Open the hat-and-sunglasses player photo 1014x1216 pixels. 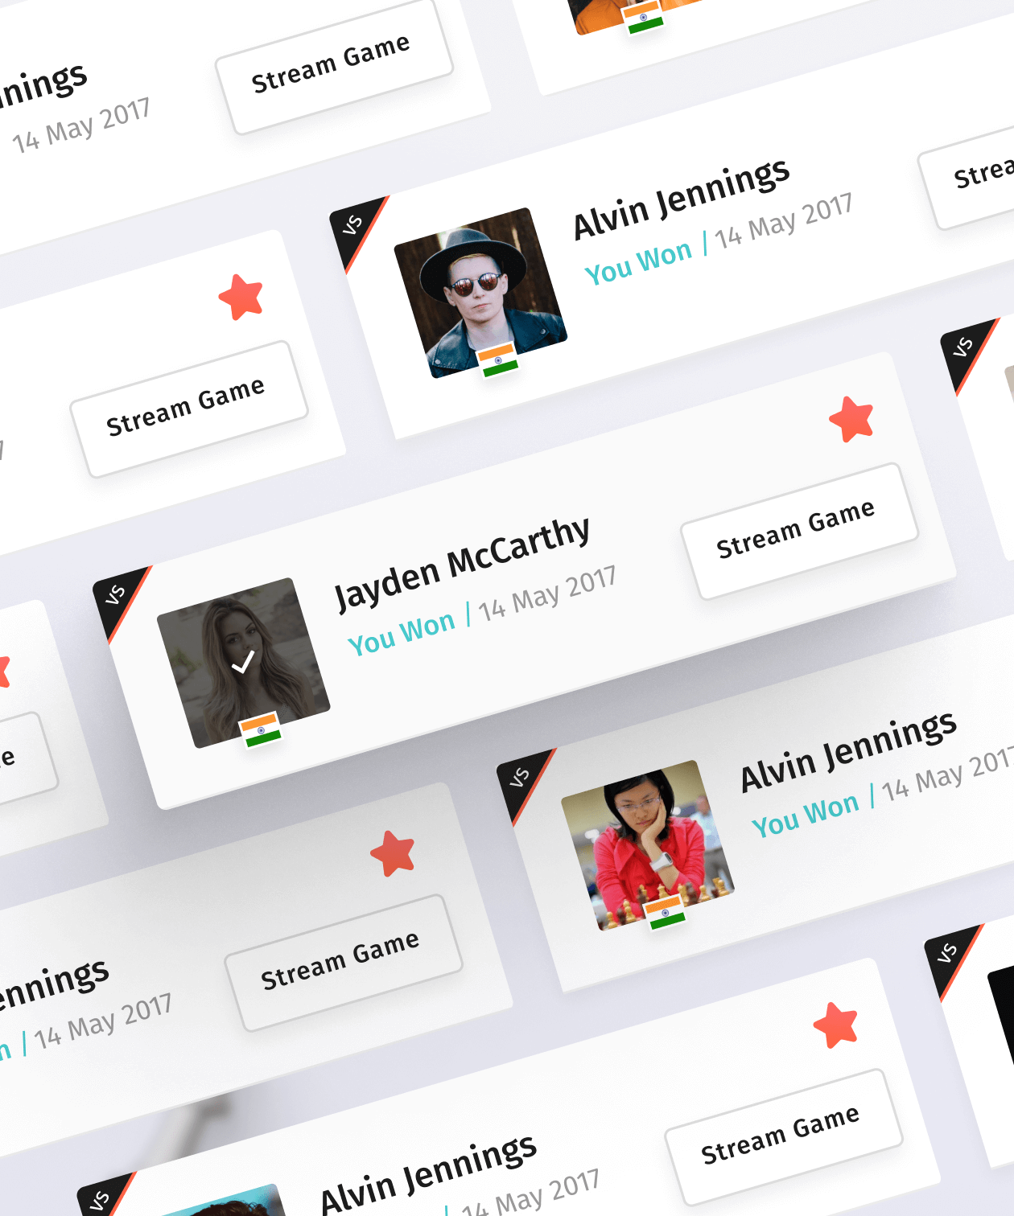coord(480,293)
